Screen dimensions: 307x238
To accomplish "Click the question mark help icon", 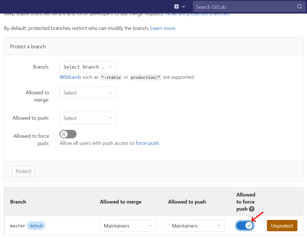I will (x=252, y=209).
